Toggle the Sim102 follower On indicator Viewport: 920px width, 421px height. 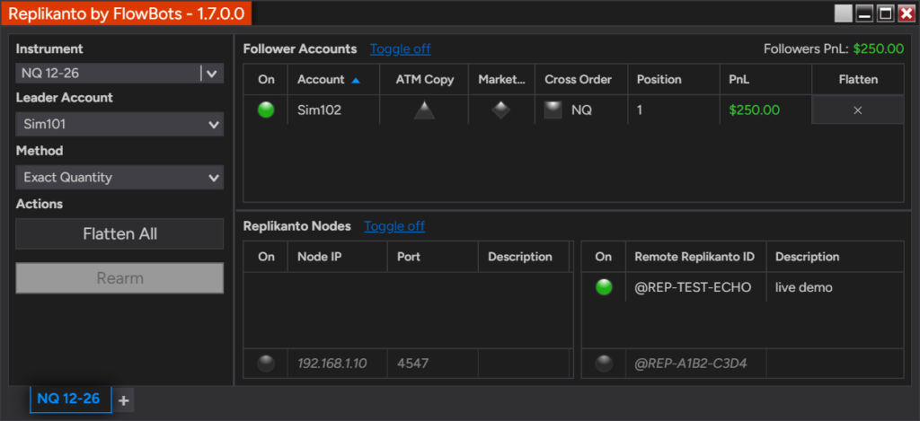click(266, 110)
